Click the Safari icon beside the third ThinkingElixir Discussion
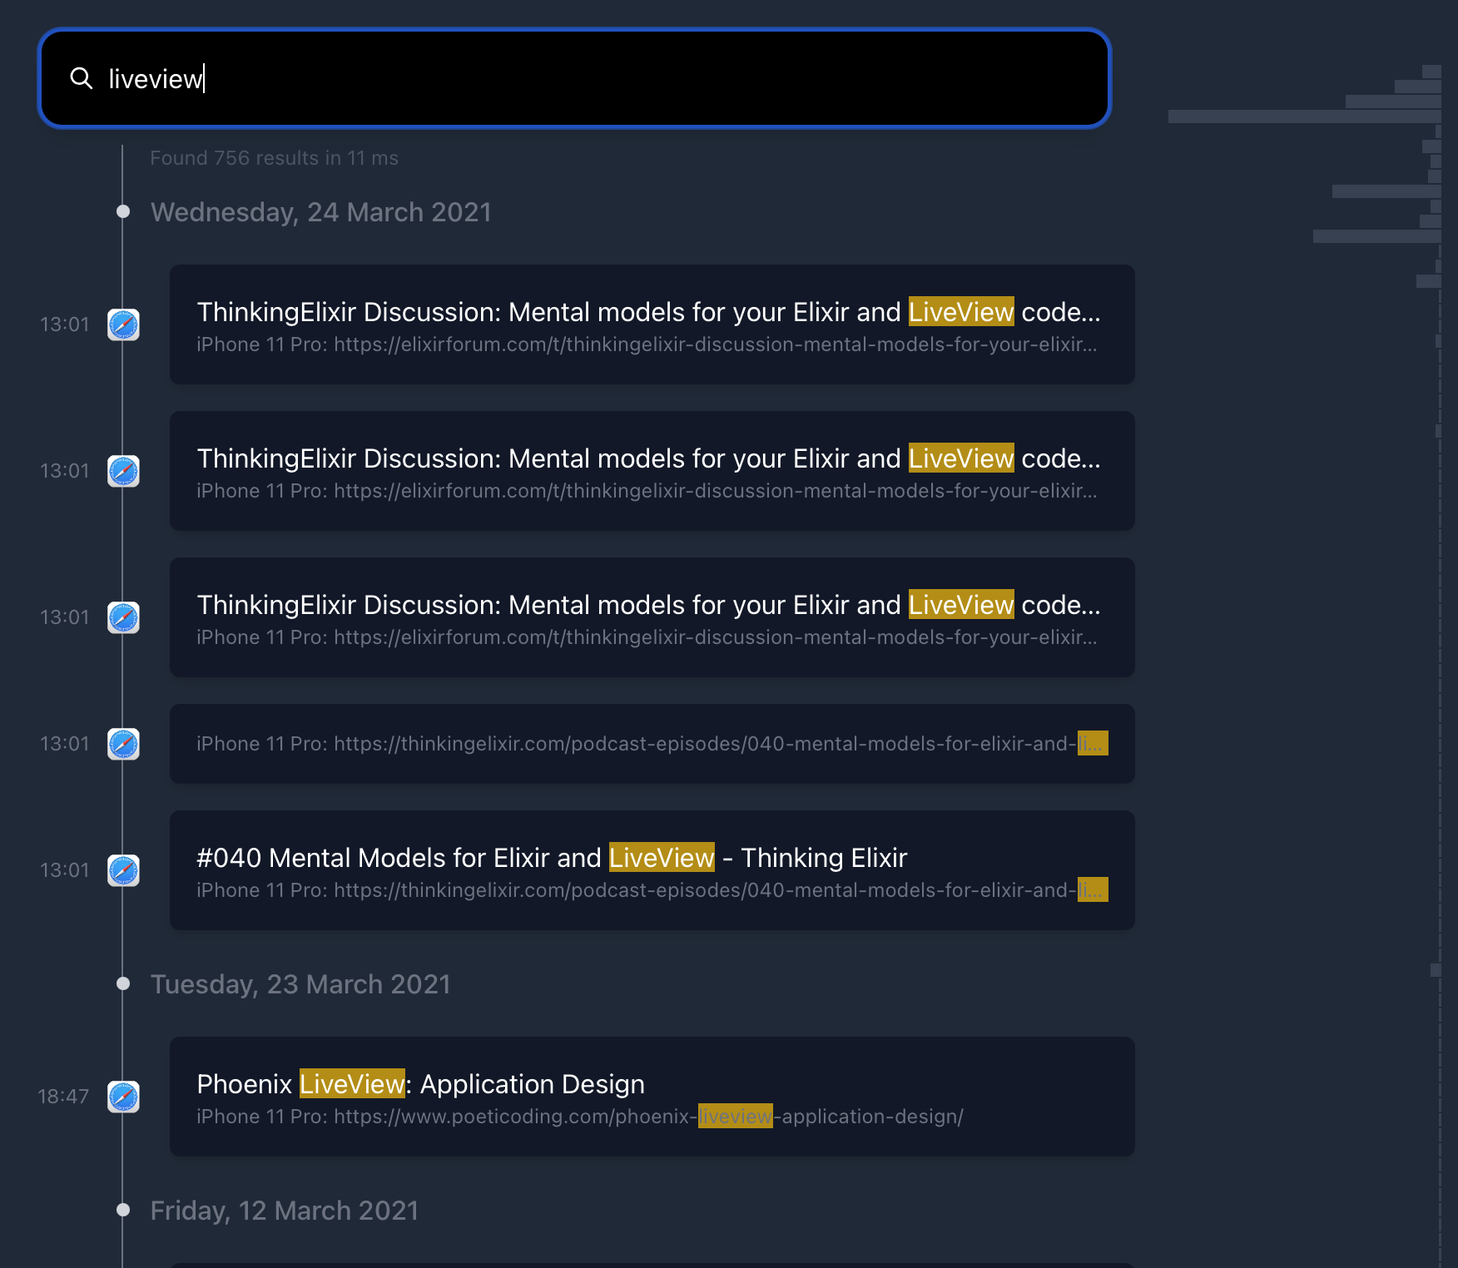This screenshot has height=1268, width=1458. click(123, 617)
